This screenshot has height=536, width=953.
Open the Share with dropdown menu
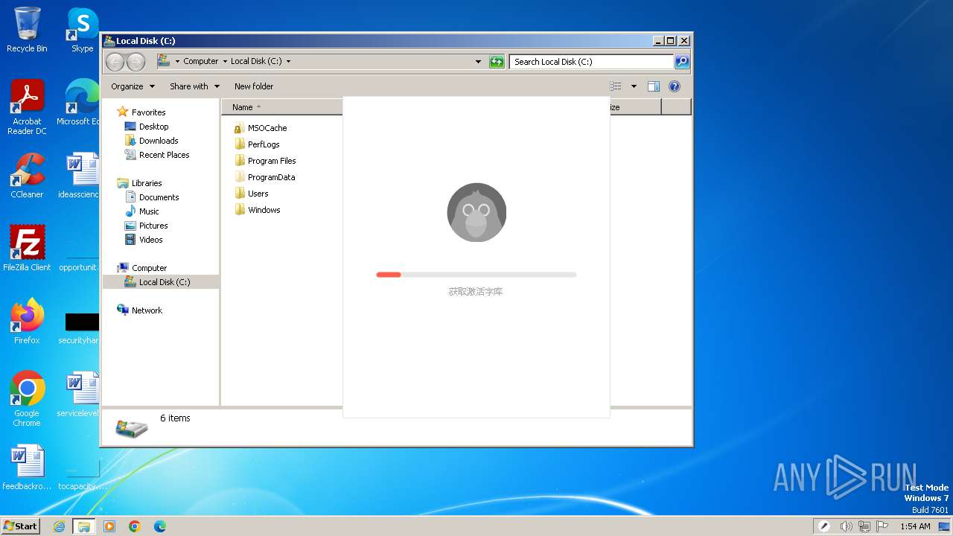(x=194, y=86)
